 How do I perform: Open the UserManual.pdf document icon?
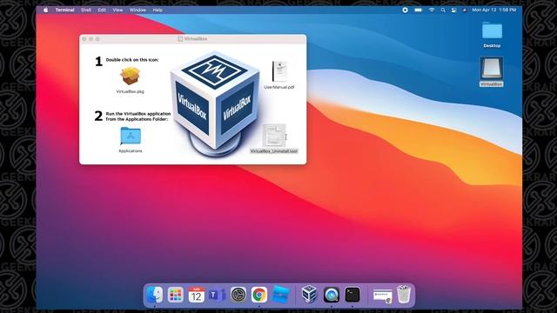coord(279,71)
